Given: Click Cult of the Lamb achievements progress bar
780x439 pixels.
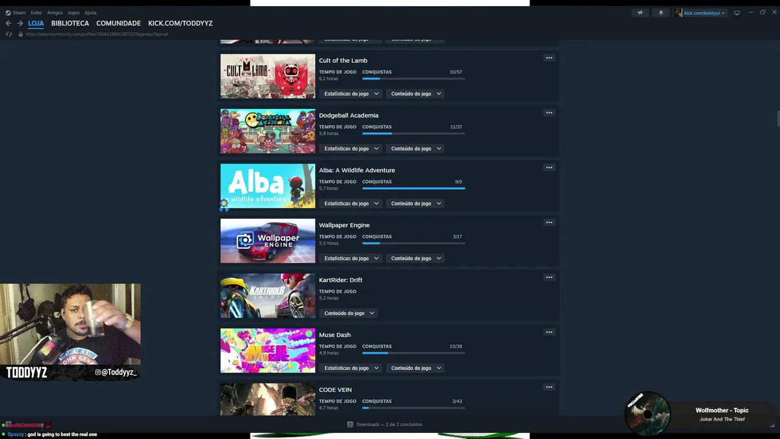Looking at the screenshot, I should click(x=414, y=79).
